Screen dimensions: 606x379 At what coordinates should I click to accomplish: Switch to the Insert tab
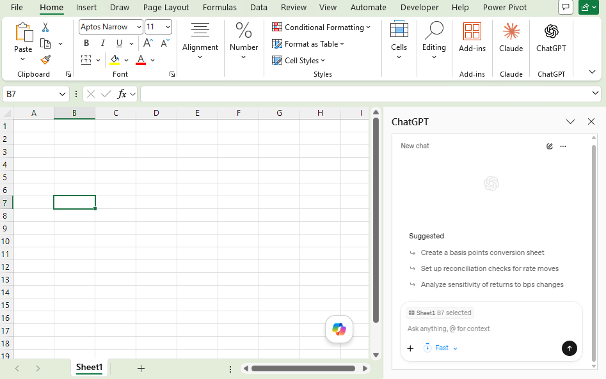(x=86, y=7)
